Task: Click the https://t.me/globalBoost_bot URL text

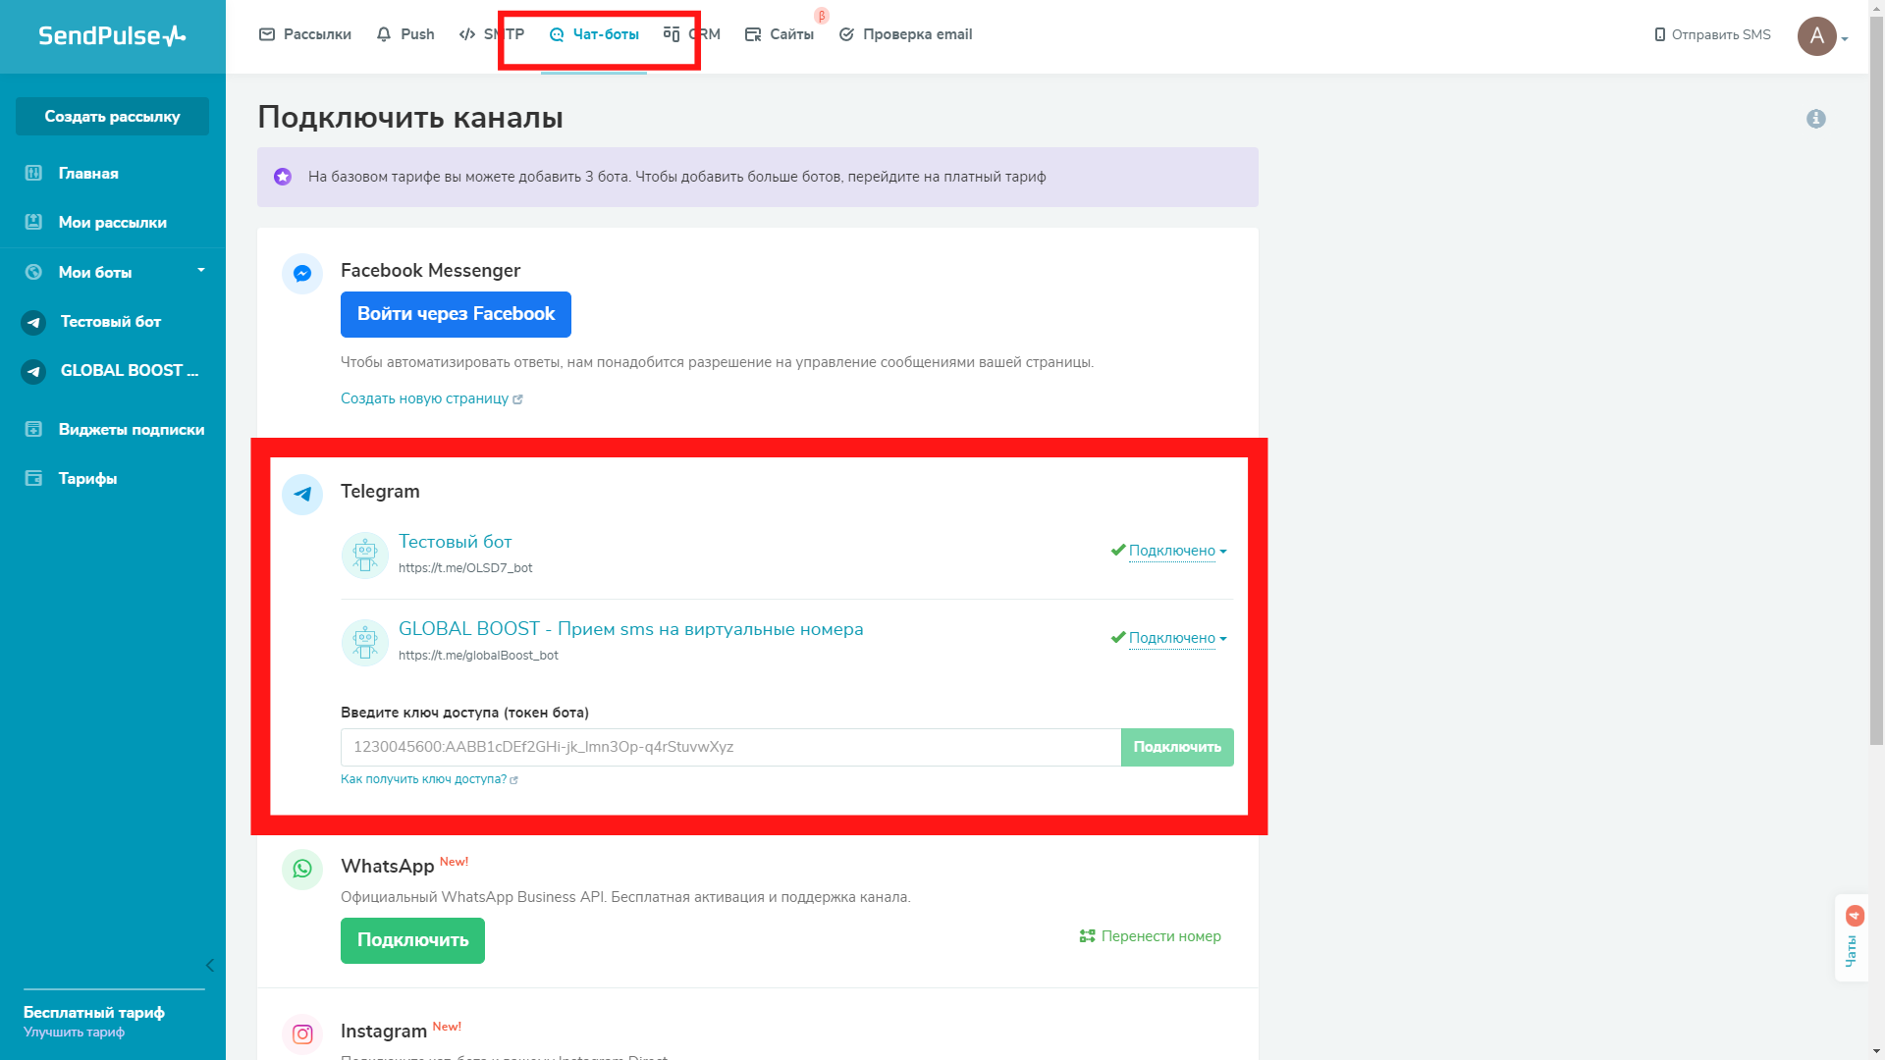Action: tap(478, 656)
